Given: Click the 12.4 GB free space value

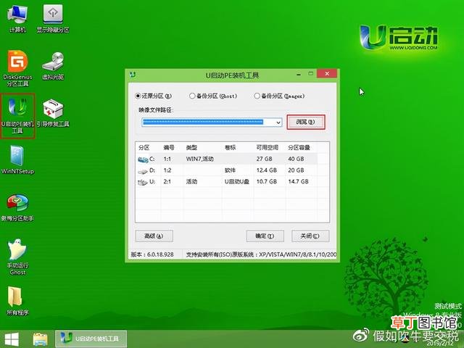Looking at the screenshot, I should pos(267,170).
